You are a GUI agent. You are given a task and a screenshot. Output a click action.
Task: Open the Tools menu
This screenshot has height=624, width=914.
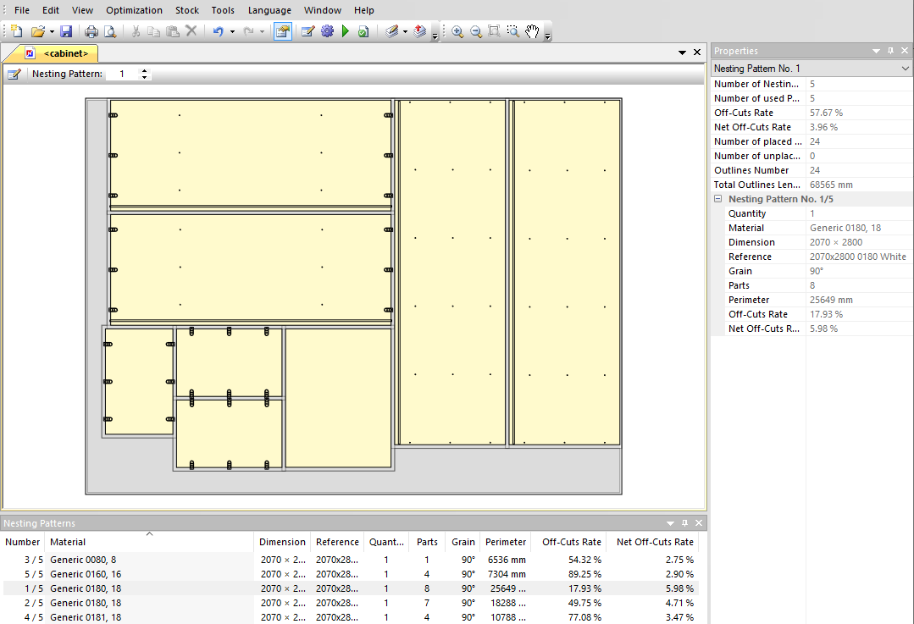(223, 10)
